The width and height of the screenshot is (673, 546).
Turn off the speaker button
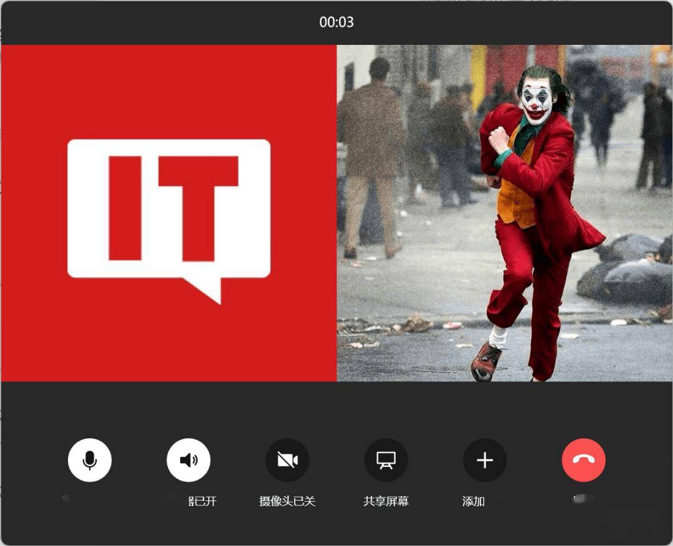tap(188, 460)
